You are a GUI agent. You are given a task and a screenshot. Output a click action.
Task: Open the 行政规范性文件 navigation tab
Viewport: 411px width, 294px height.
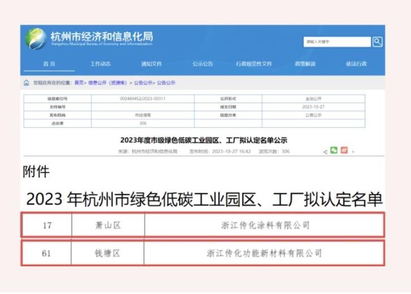click(254, 64)
